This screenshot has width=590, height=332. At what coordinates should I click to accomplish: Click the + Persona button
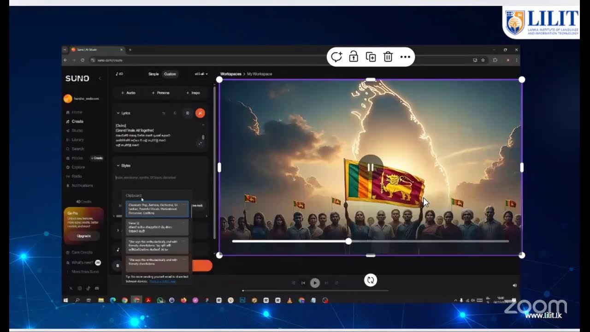[x=160, y=93]
